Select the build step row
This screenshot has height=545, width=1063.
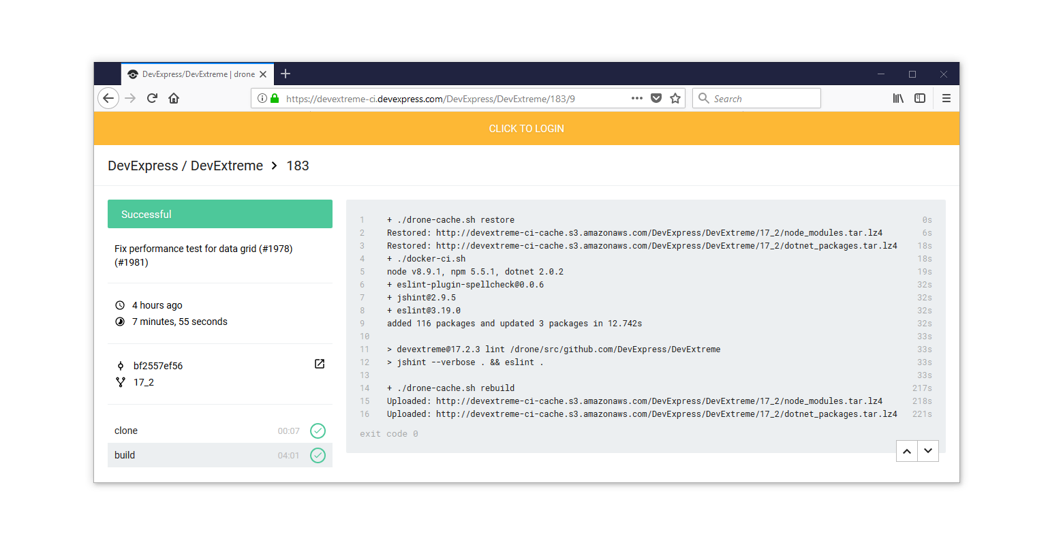click(220, 455)
